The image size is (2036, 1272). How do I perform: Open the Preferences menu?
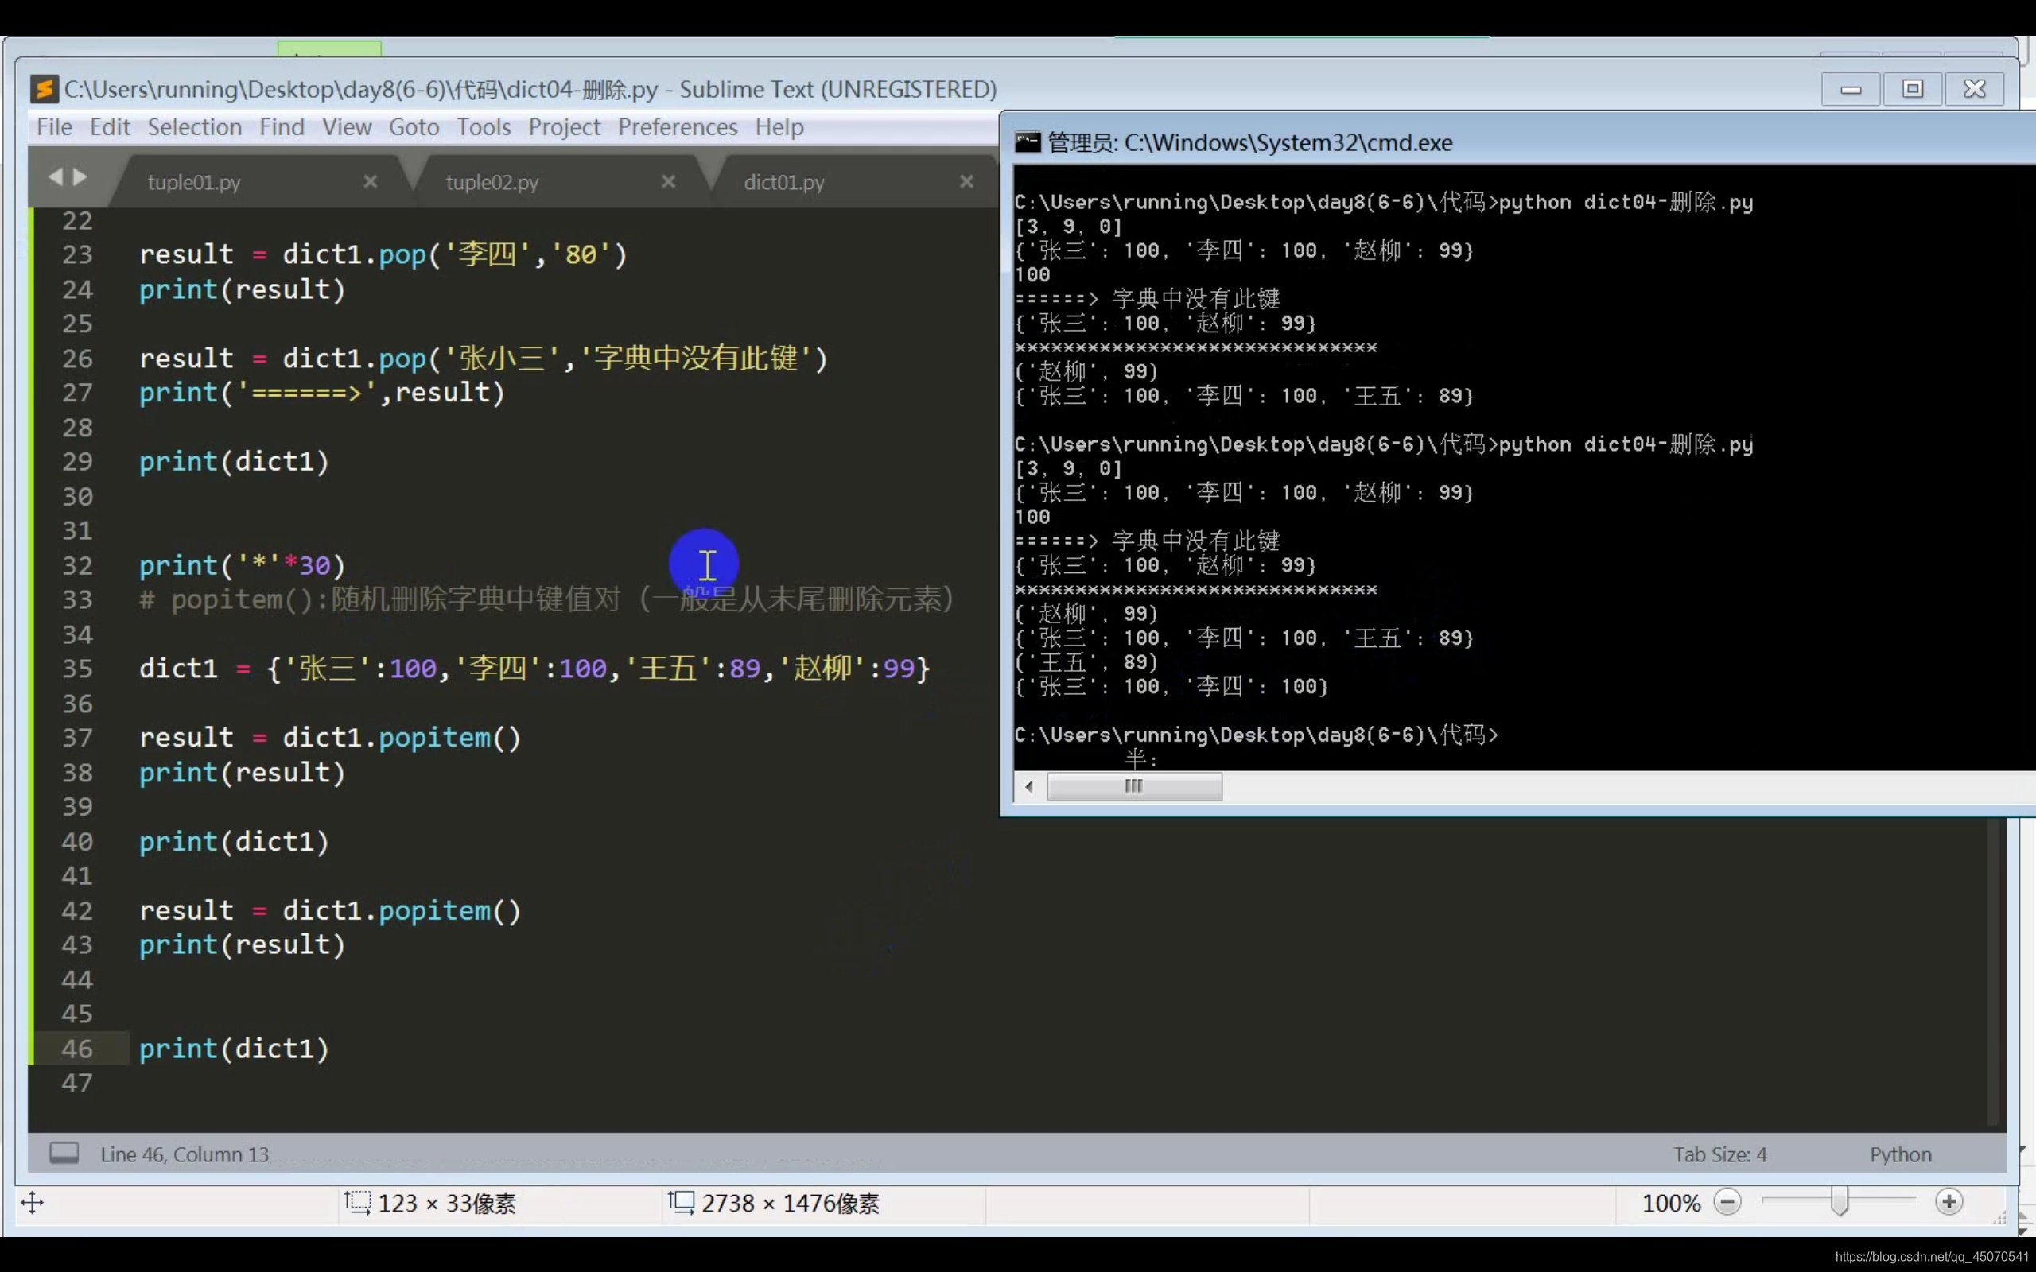tap(678, 127)
